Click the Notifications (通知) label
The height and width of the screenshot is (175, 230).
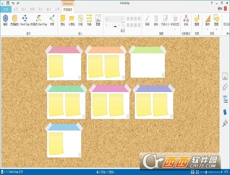220,9
